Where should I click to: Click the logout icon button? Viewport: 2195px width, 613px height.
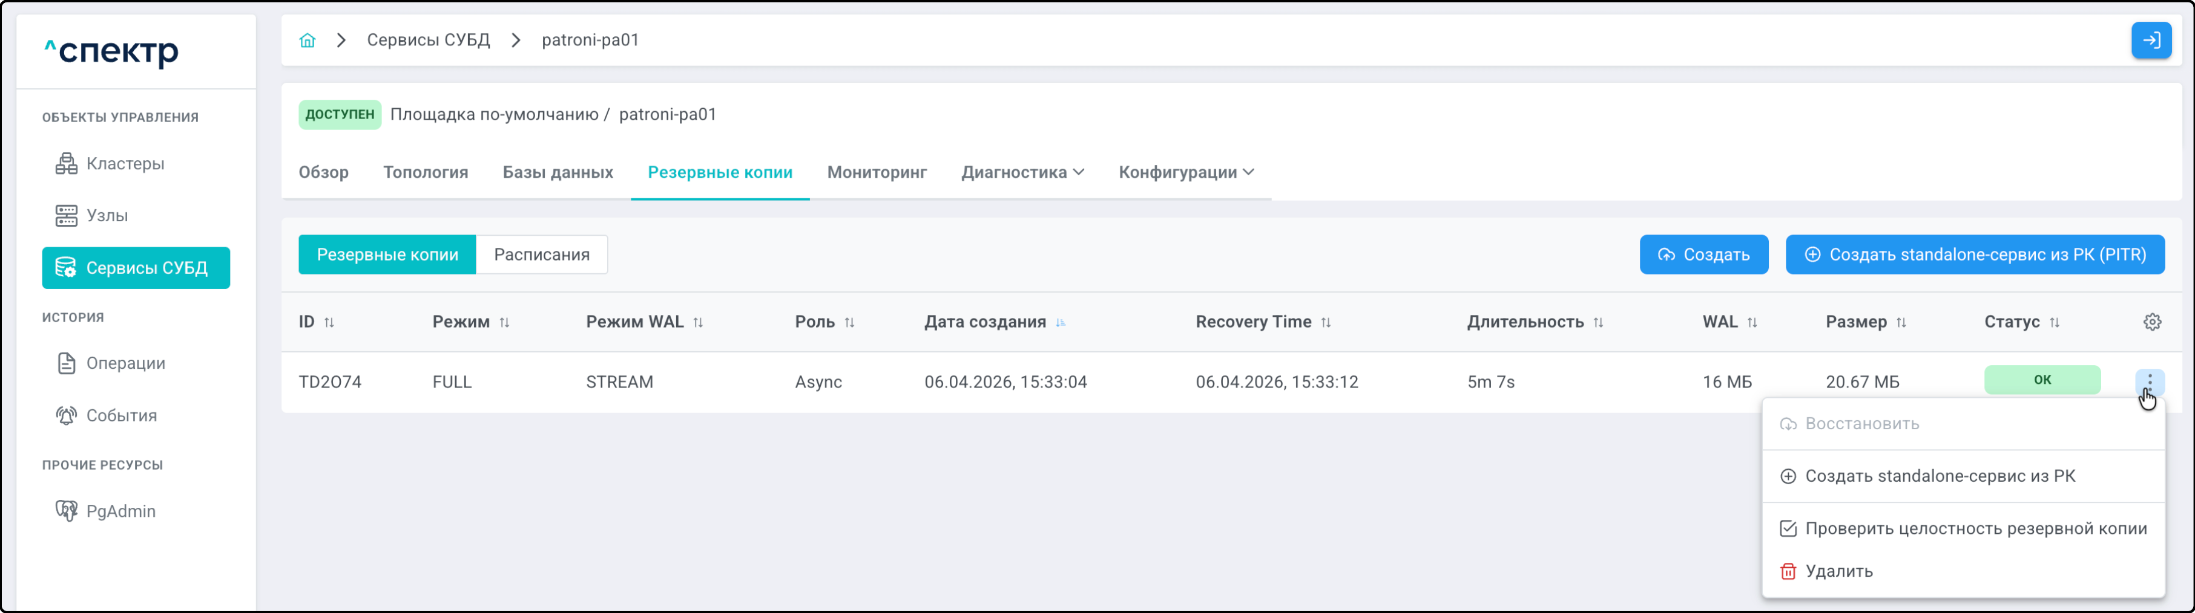[x=2151, y=40]
